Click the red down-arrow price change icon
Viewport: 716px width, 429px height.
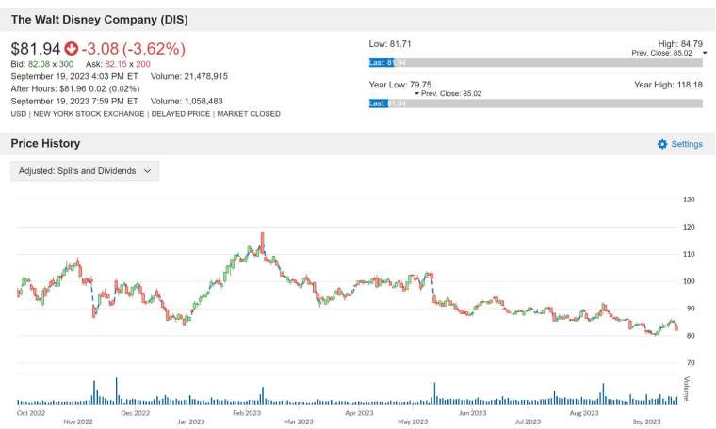[x=72, y=48]
